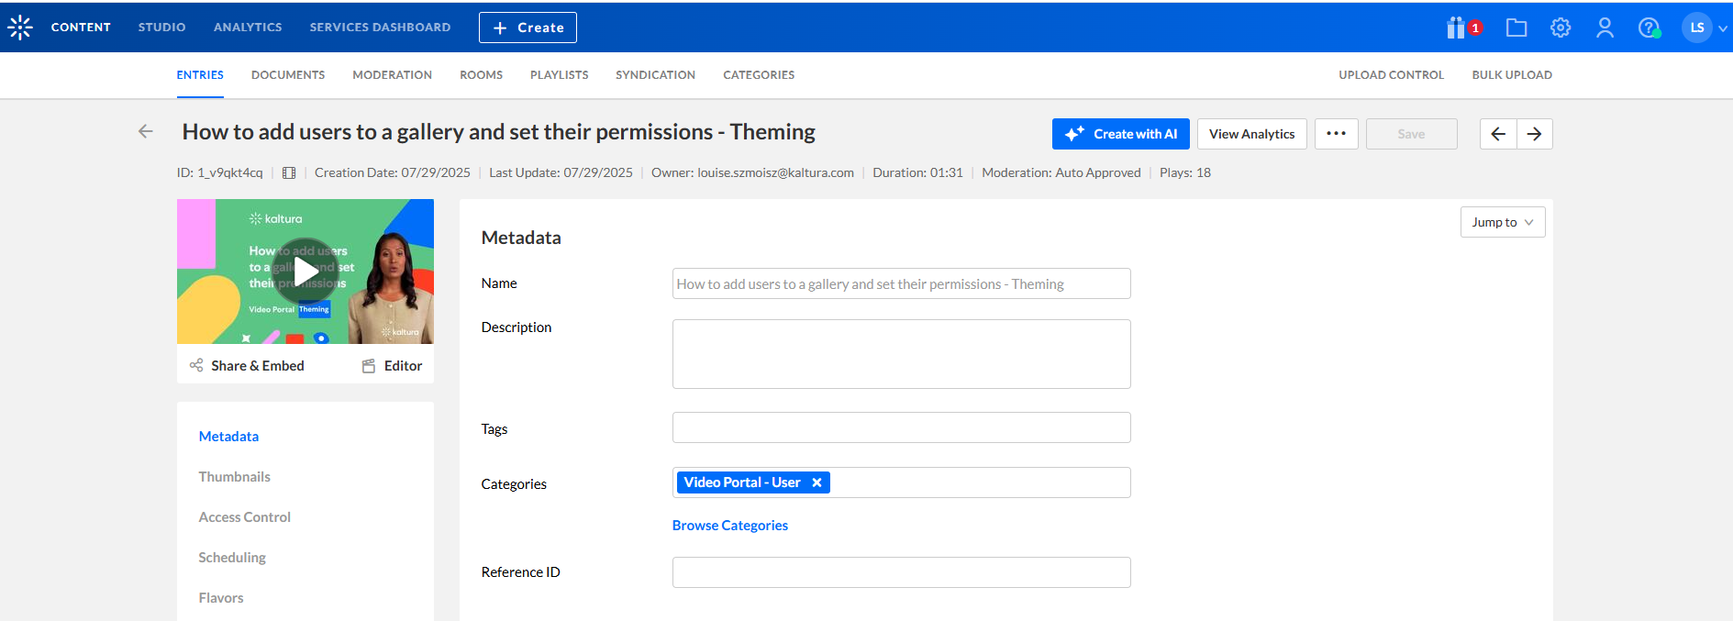The width and height of the screenshot is (1733, 621).
Task: Open the help question mark icon
Action: coord(1649,28)
